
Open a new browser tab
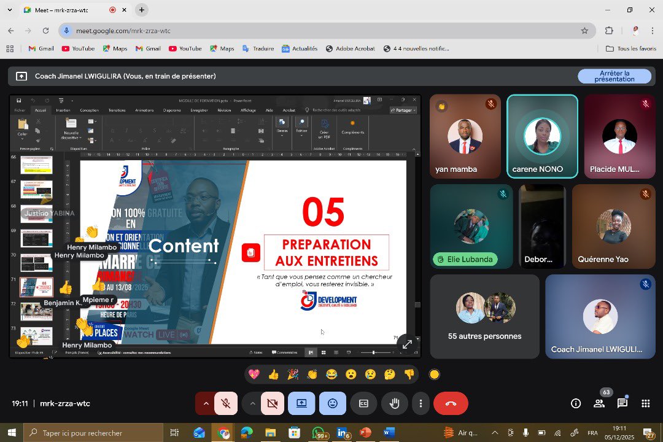click(142, 10)
